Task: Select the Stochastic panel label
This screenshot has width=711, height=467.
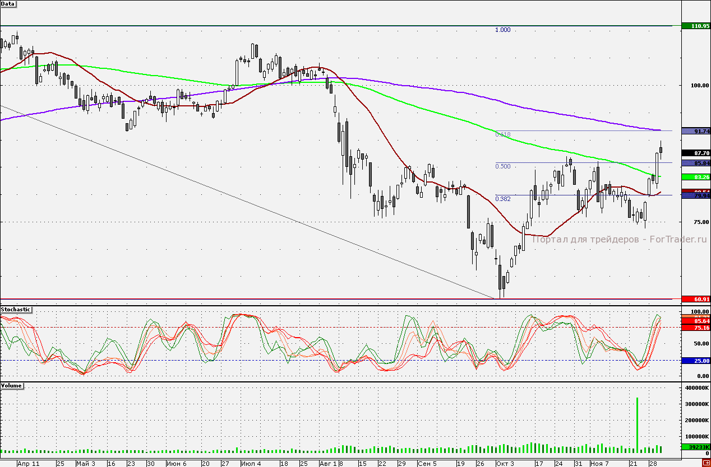Action: (x=16, y=310)
